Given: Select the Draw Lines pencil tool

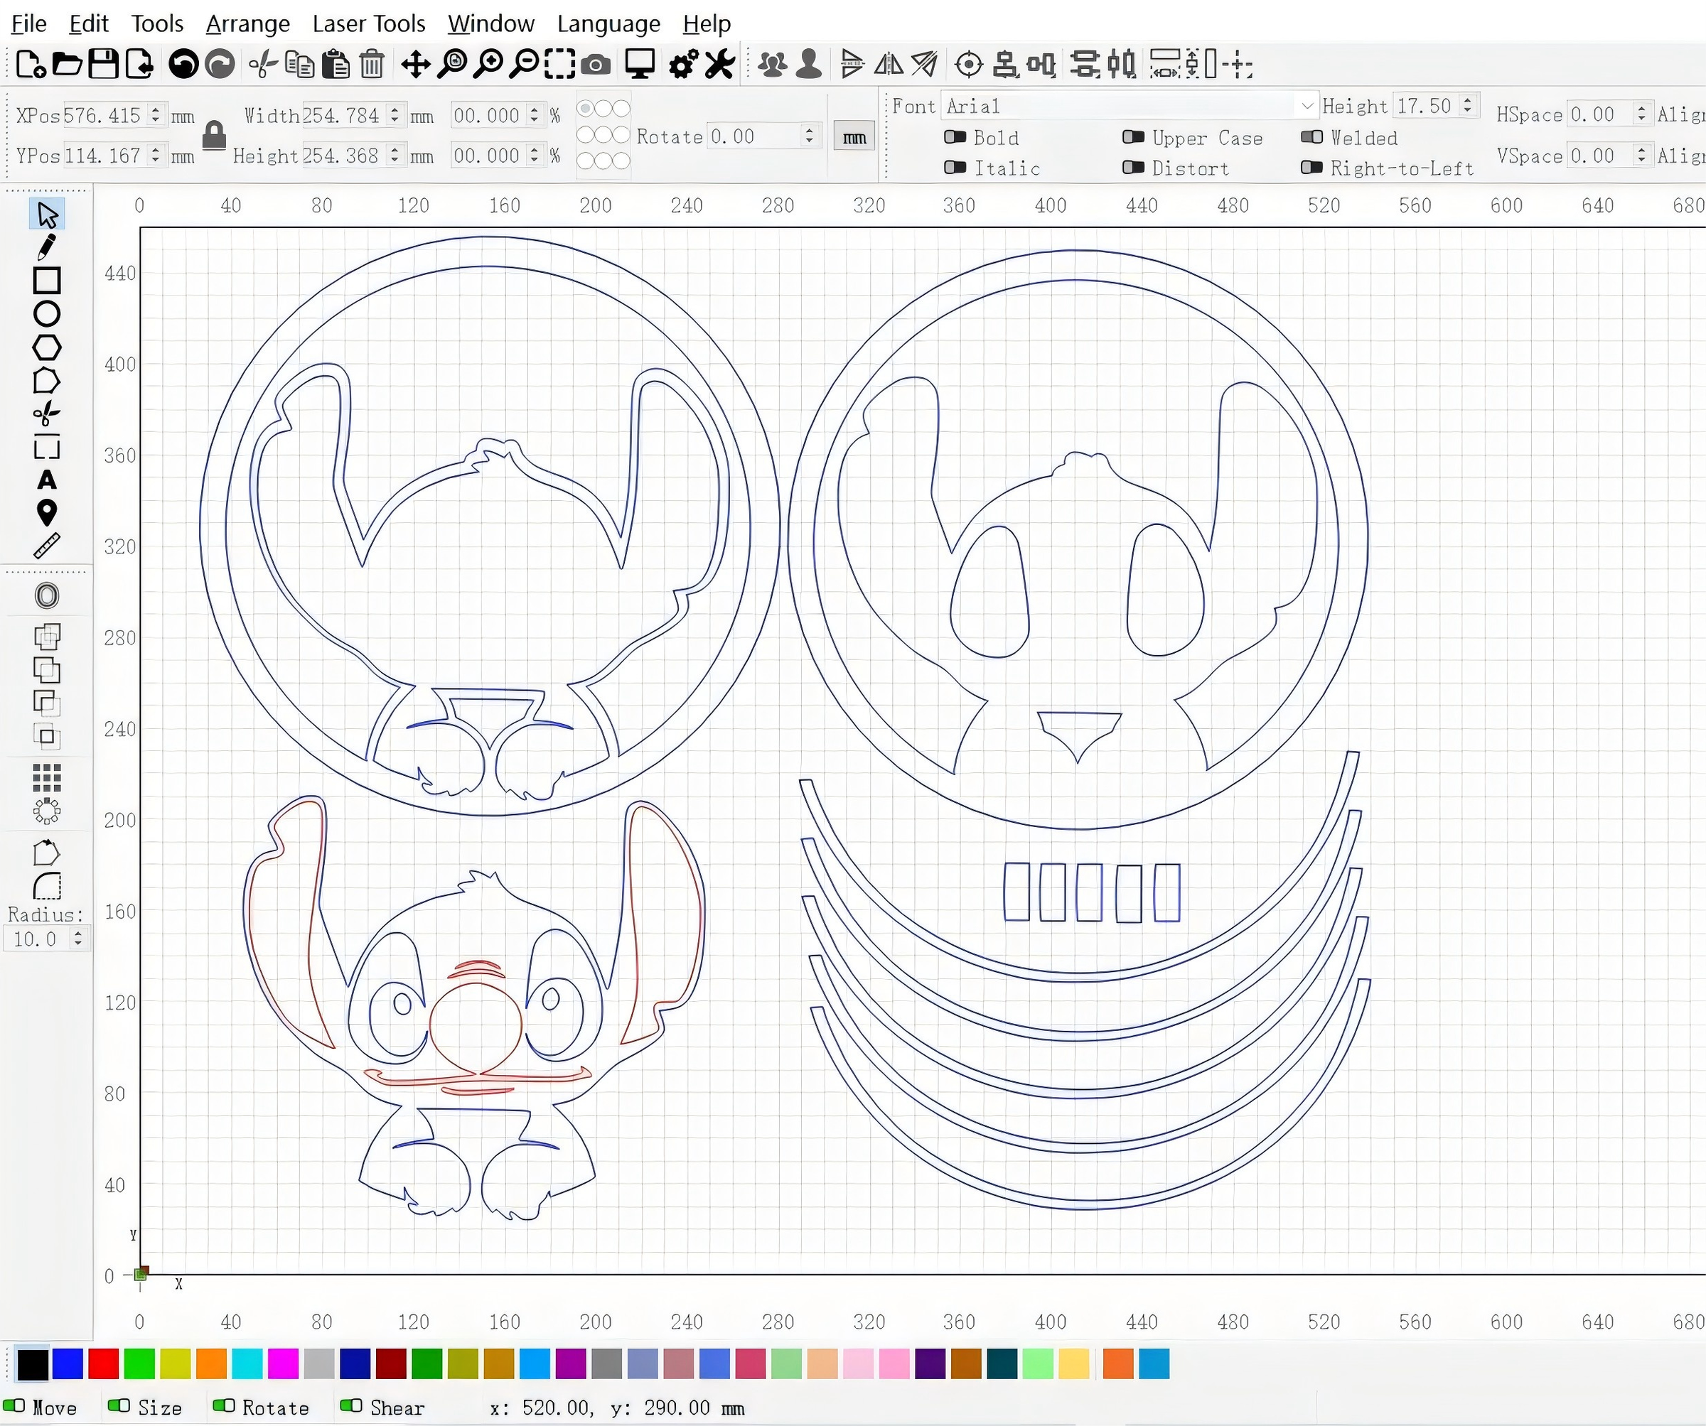Looking at the screenshot, I should (x=46, y=247).
